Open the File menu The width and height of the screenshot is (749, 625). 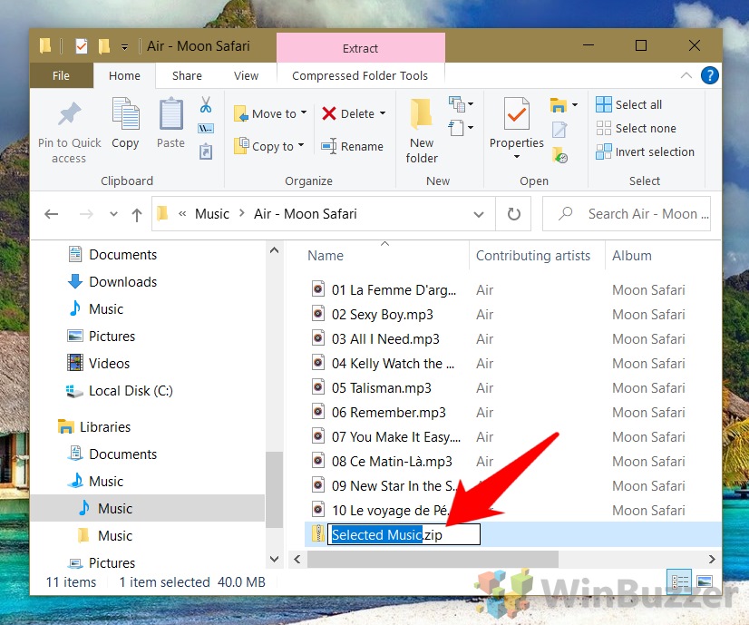[61, 76]
